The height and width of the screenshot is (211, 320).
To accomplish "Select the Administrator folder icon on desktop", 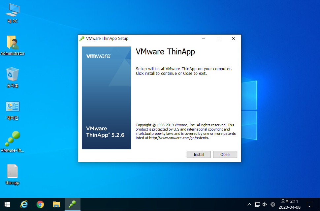I will [13, 45].
